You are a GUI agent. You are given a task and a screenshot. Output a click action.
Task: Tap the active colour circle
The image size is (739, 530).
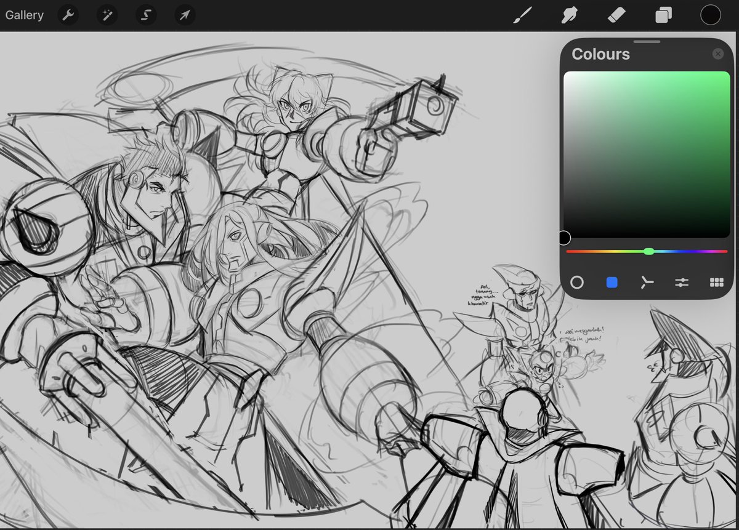(710, 15)
